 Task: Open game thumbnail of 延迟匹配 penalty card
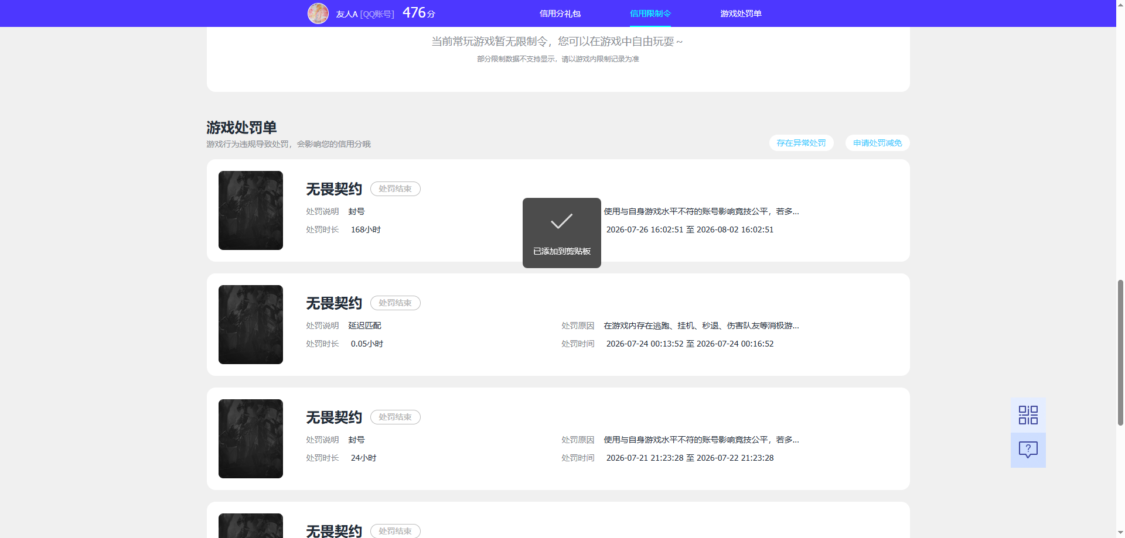(x=251, y=324)
